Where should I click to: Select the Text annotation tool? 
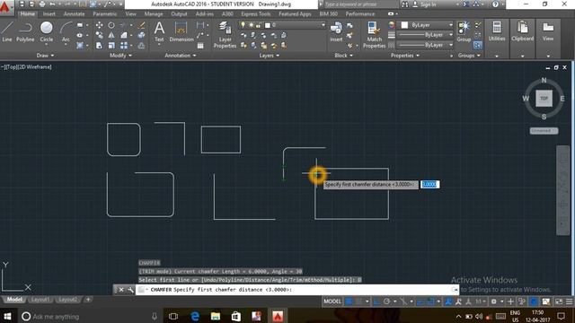(159, 31)
